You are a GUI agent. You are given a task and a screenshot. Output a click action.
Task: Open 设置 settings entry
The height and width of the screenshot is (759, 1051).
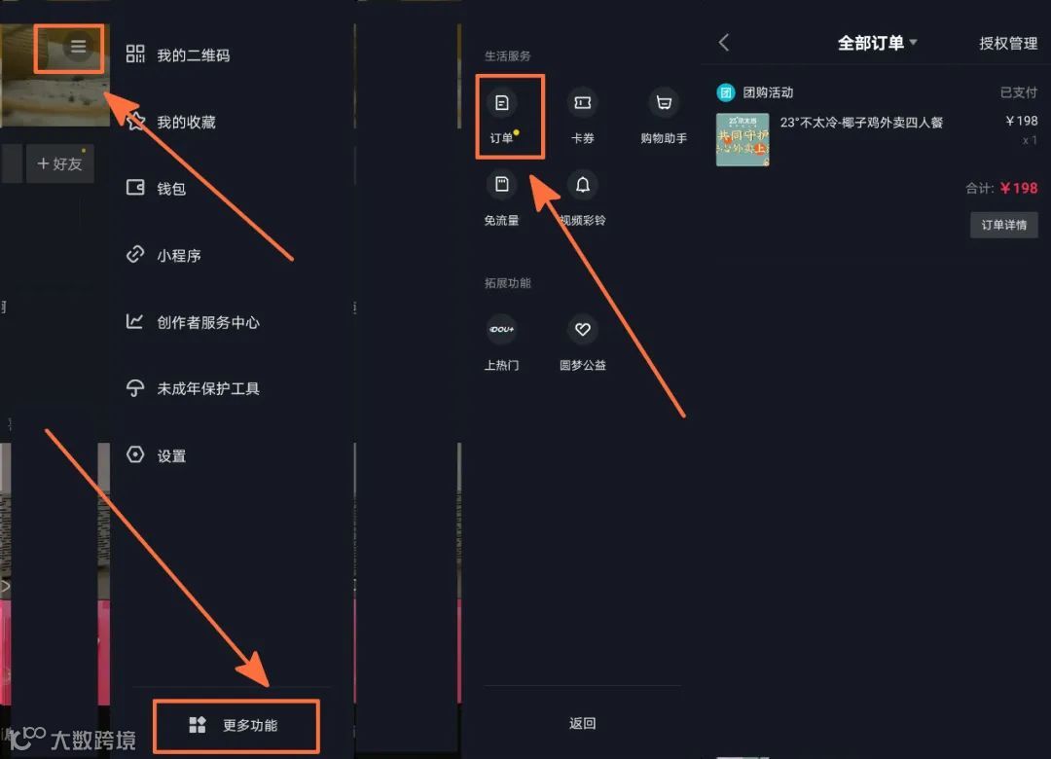click(x=156, y=456)
